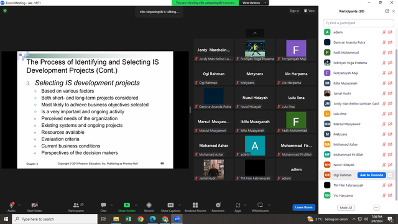Click the shared slide content area
Image resolution: width=398 pixels, height=224 pixels.
tap(95, 110)
